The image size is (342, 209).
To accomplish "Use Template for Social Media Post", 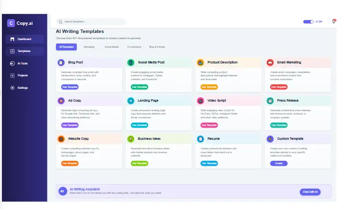I will coord(139,87).
